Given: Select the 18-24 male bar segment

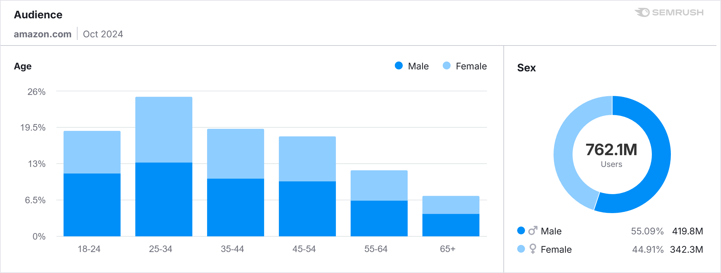Looking at the screenshot, I should click(92, 205).
